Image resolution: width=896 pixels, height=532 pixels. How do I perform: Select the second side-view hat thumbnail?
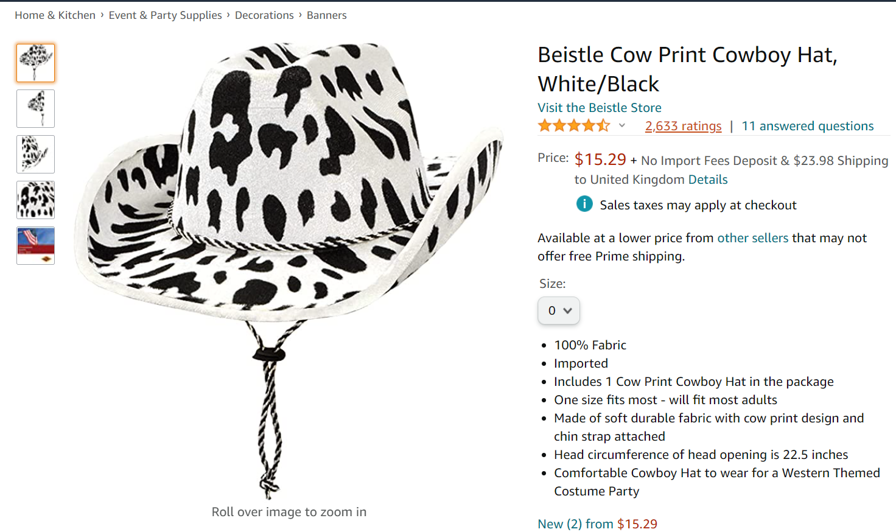click(x=36, y=108)
